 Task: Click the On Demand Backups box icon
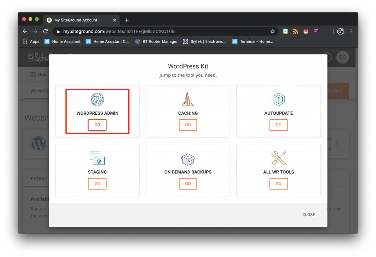188,158
